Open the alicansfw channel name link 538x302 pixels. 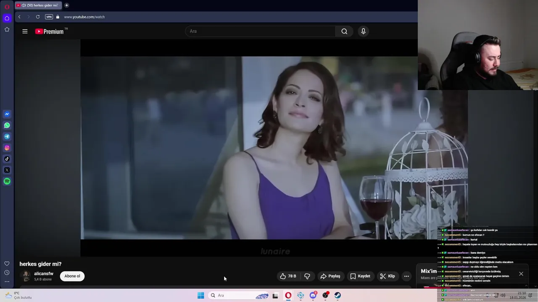pos(44,273)
